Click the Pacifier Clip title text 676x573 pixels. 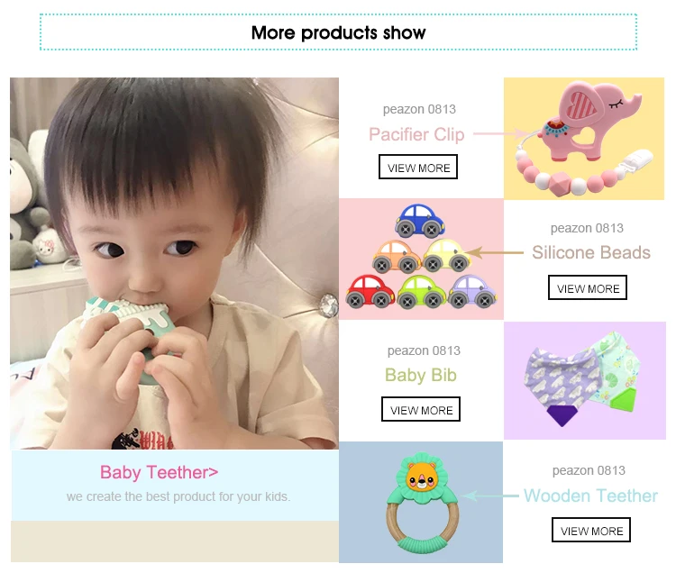click(x=416, y=134)
